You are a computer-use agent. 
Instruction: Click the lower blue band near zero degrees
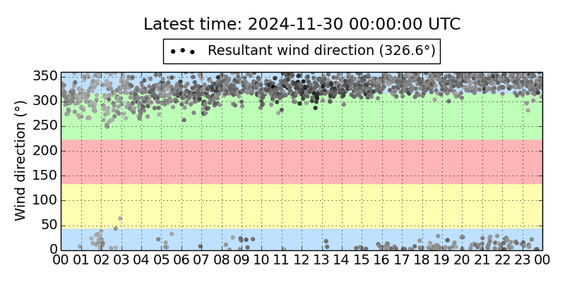tap(302, 238)
